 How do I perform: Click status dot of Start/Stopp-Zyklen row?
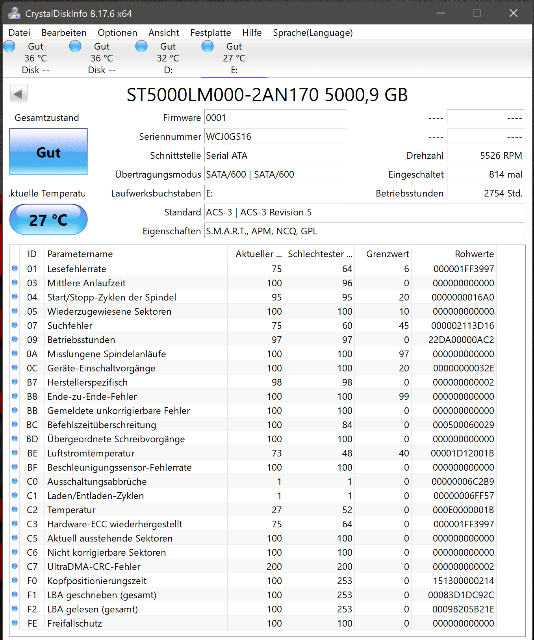pos(15,297)
